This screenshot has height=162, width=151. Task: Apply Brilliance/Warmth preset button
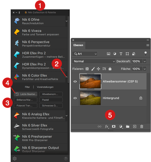[26, 100]
